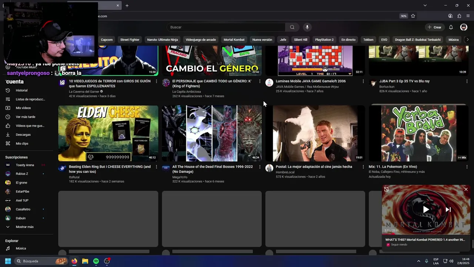Open options menu for Lumines Mobile video
474x267 pixels.
[363, 81]
